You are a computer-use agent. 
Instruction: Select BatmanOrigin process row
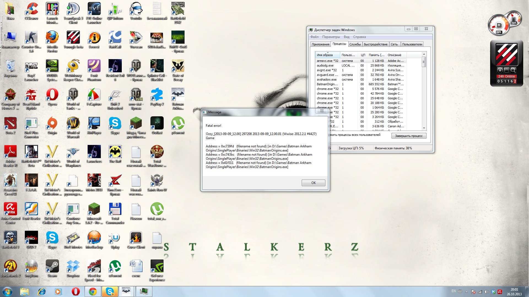pyautogui.click(x=361, y=84)
